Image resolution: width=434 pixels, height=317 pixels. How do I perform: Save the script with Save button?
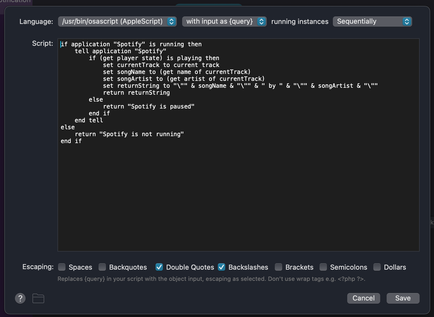coord(403,298)
